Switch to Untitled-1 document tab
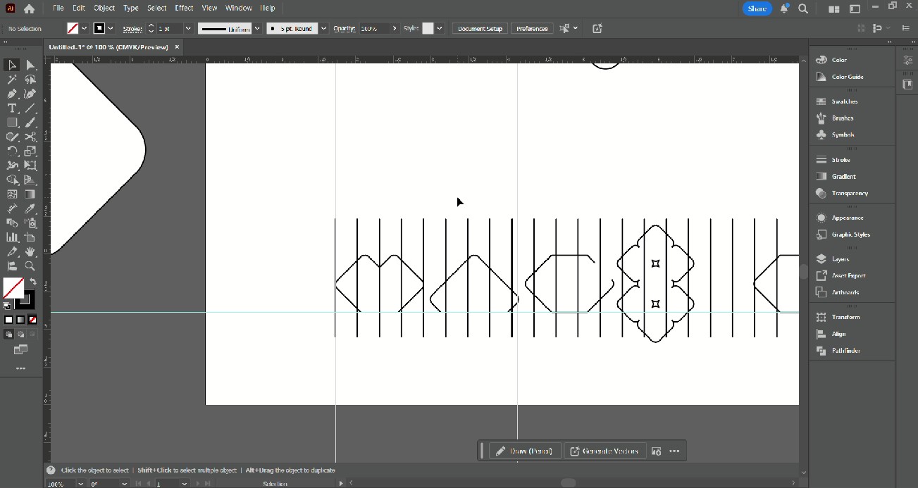 108,47
